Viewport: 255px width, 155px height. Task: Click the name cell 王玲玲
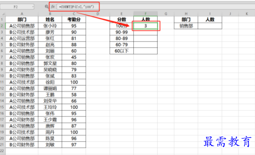coord(50,107)
